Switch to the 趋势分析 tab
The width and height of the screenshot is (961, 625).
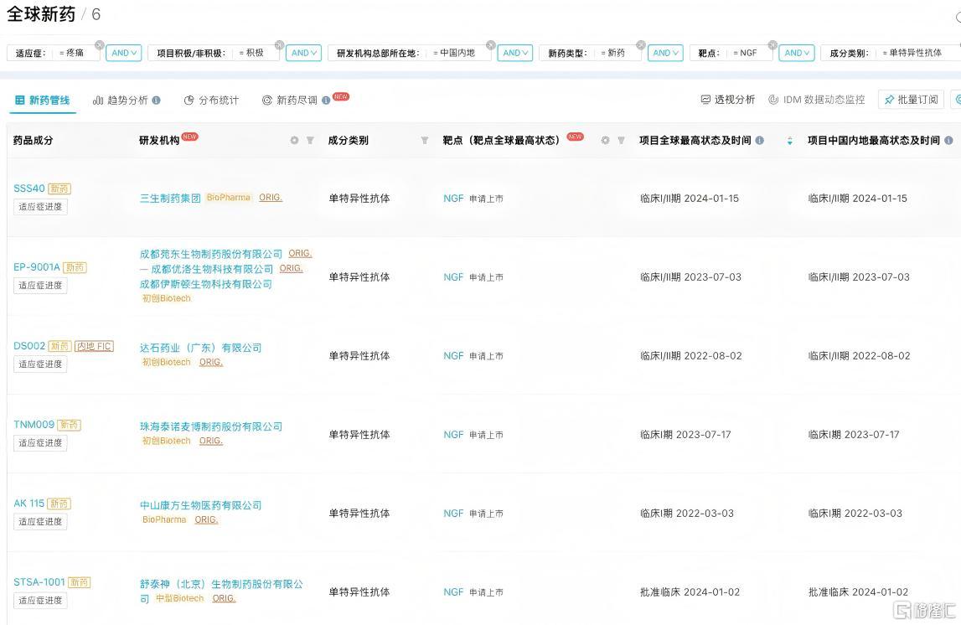click(x=127, y=100)
